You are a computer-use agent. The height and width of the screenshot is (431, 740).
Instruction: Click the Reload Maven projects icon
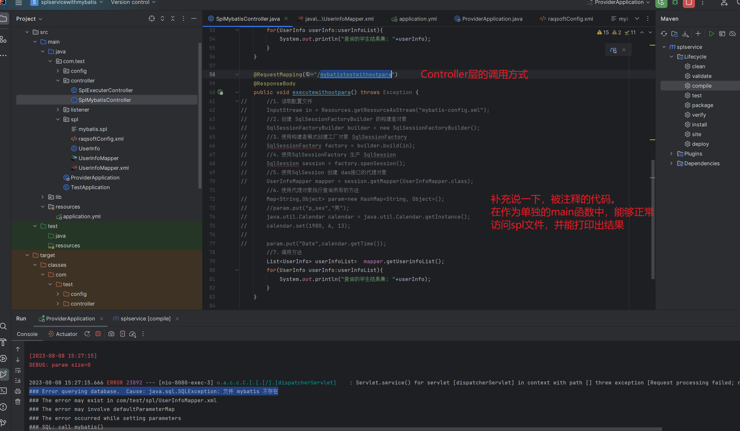click(664, 34)
